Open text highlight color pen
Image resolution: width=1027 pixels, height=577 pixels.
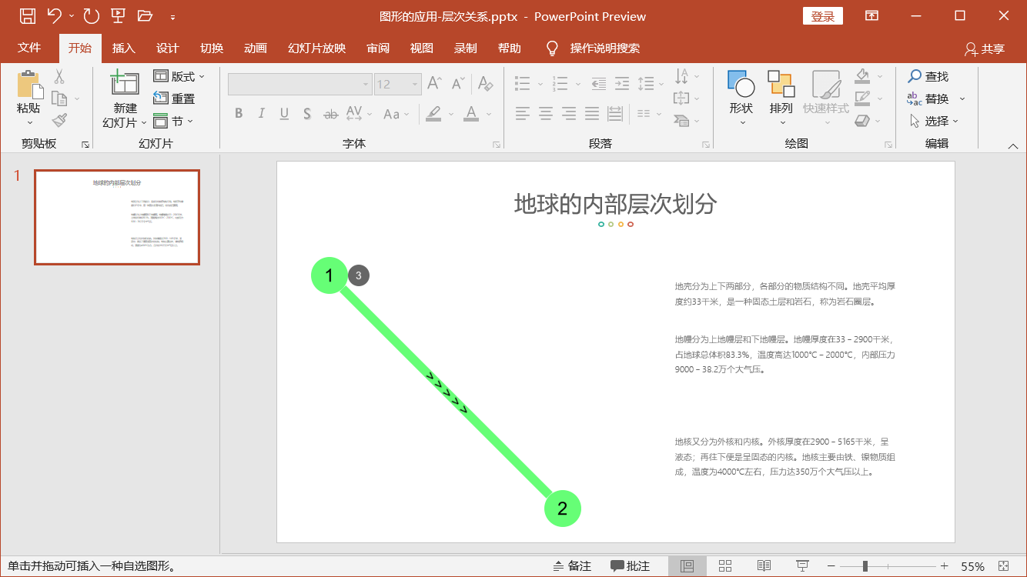point(433,114)
